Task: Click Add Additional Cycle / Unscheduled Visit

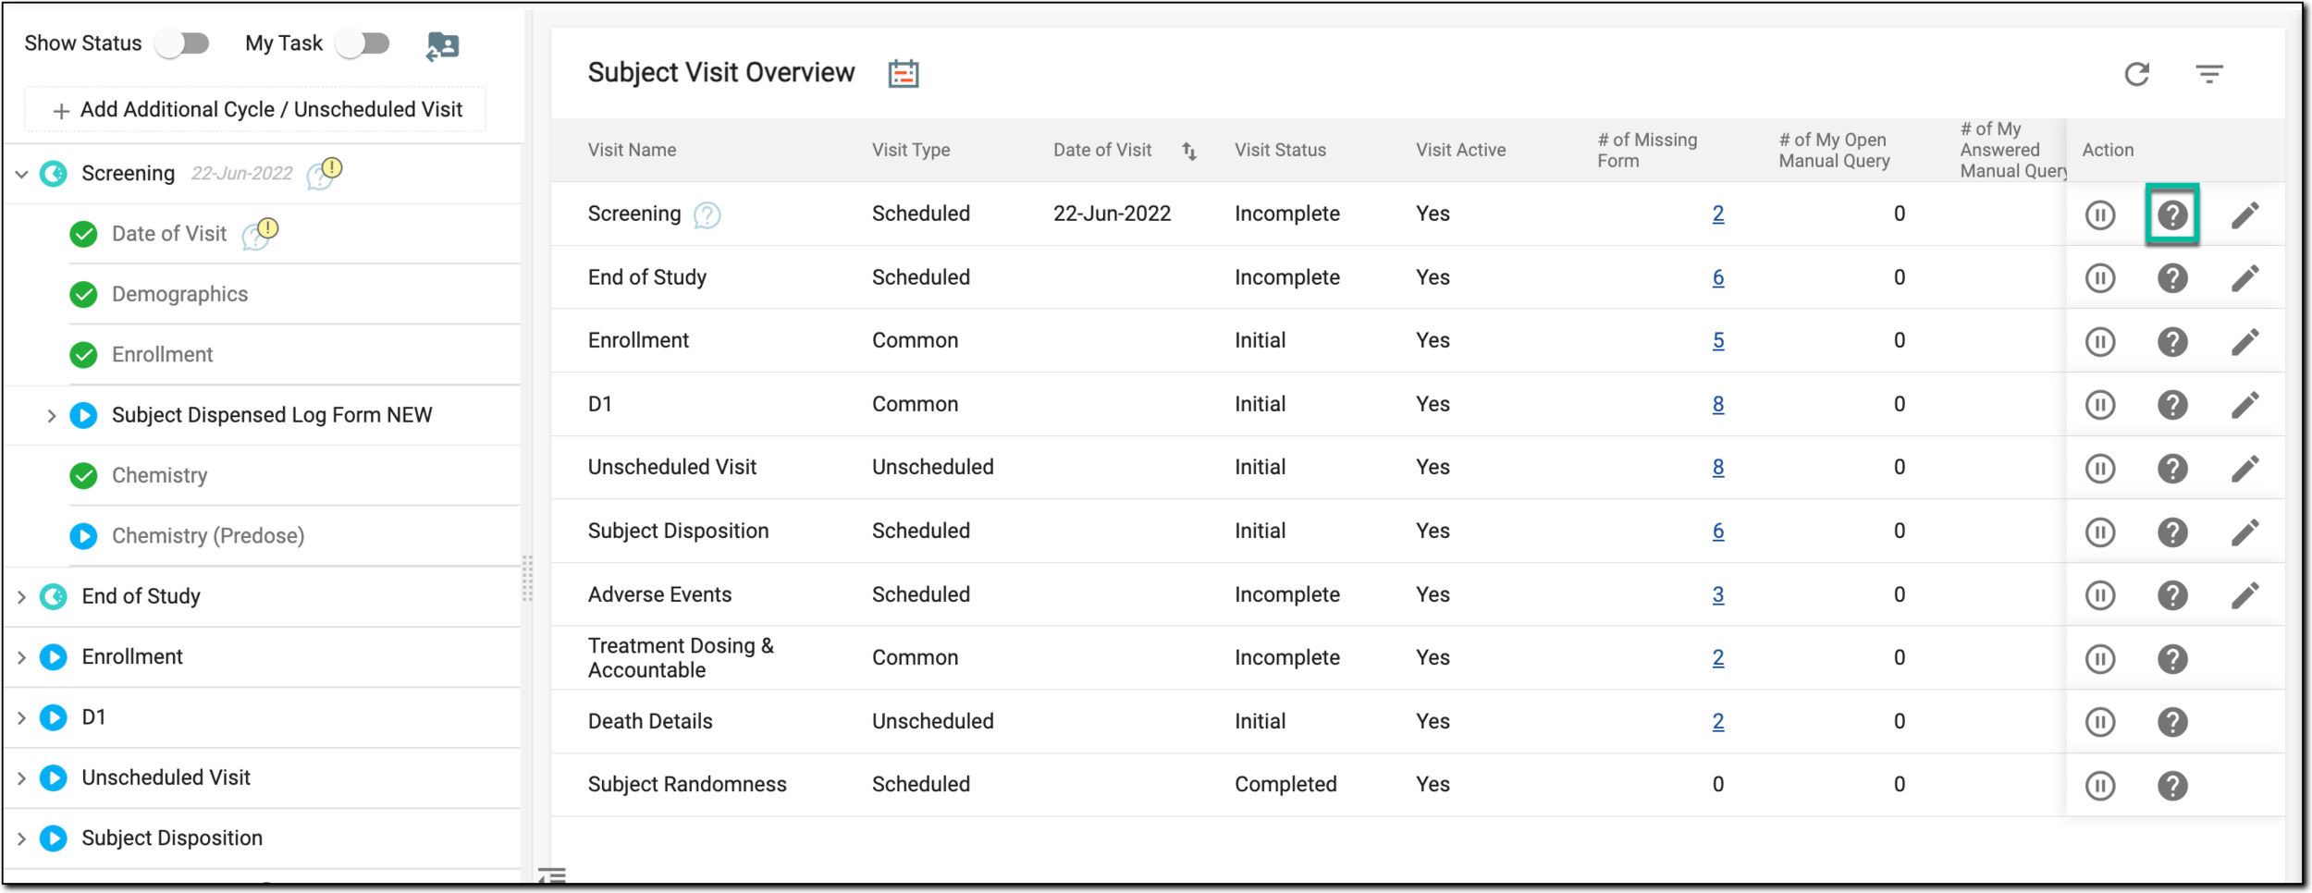Action: click(255, 110)
